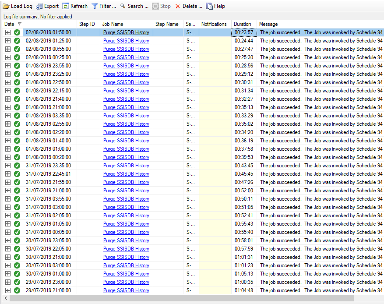Open Purge SSISDB History link for 31/07/2019 03:00:00
Screen dimensions: 384x304
(x=126, y=207)
